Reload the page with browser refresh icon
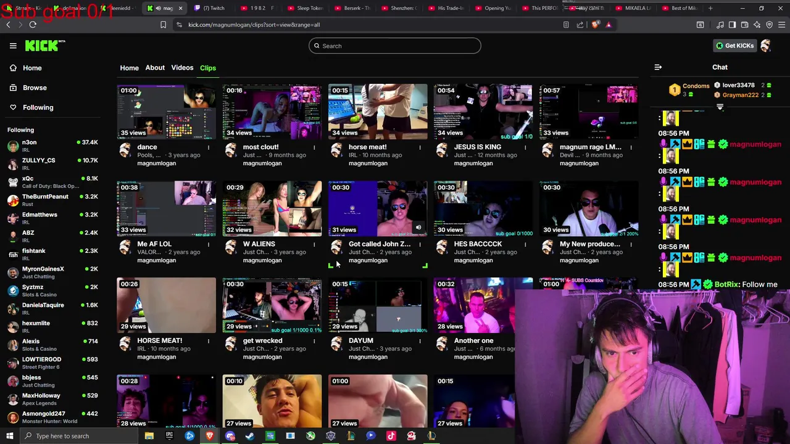 33,25
